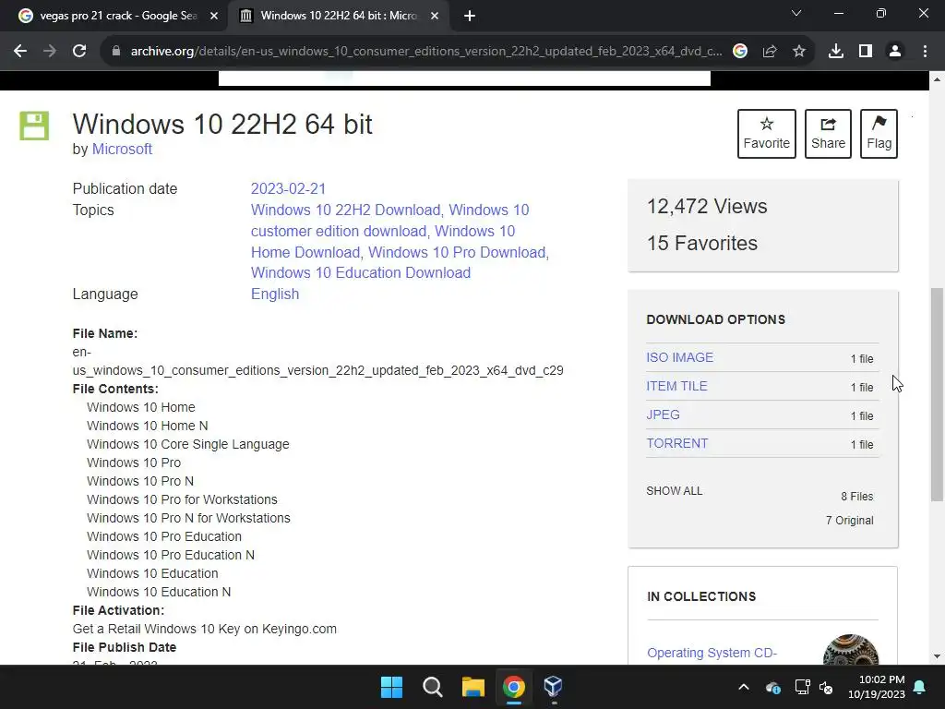Open the notifications bell icon
945x709 pixels.
(920, 687)
